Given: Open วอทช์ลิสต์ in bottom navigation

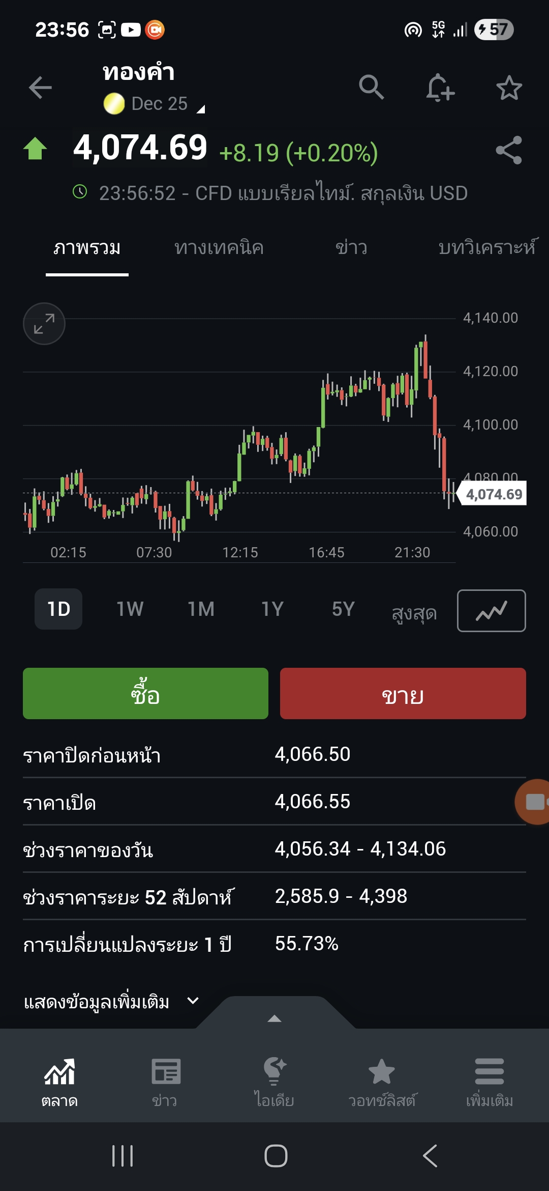Looking at the screenshot, I should [x=382, y=1082].
